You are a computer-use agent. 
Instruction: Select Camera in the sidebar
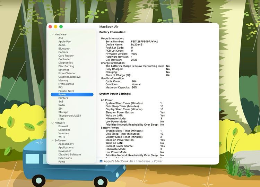(63, 52)
